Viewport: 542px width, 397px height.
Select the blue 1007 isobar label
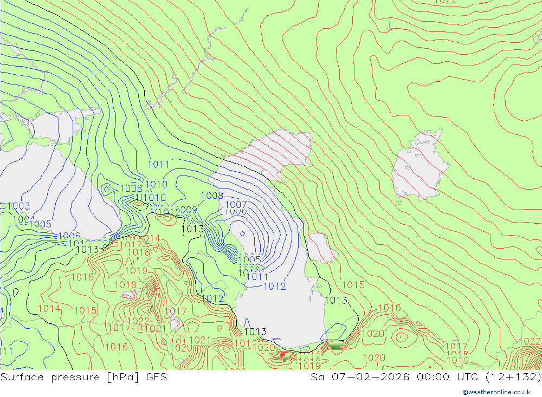coord(236,205)
